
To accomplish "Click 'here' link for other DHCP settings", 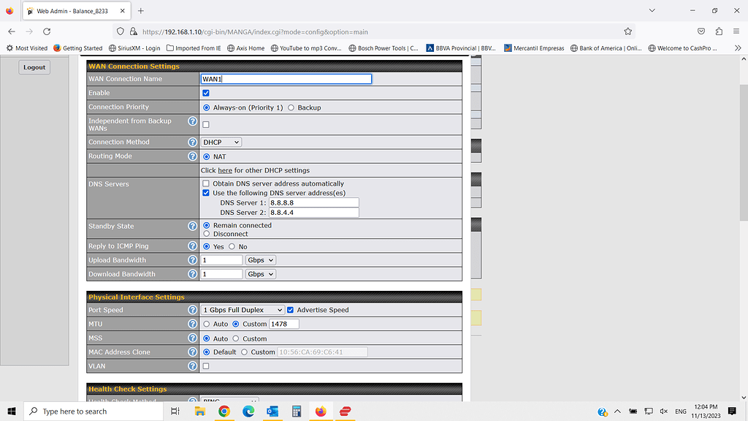I will point(225,170).
